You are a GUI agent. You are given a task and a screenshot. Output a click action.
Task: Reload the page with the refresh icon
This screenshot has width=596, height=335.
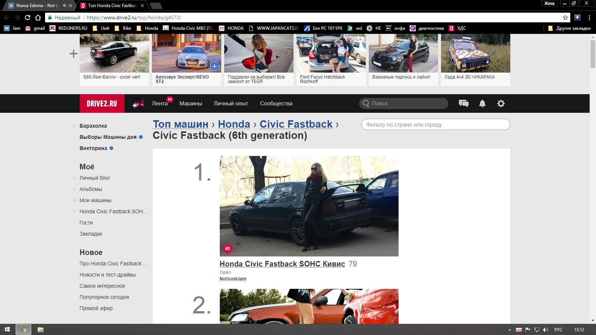coord(28,17)
